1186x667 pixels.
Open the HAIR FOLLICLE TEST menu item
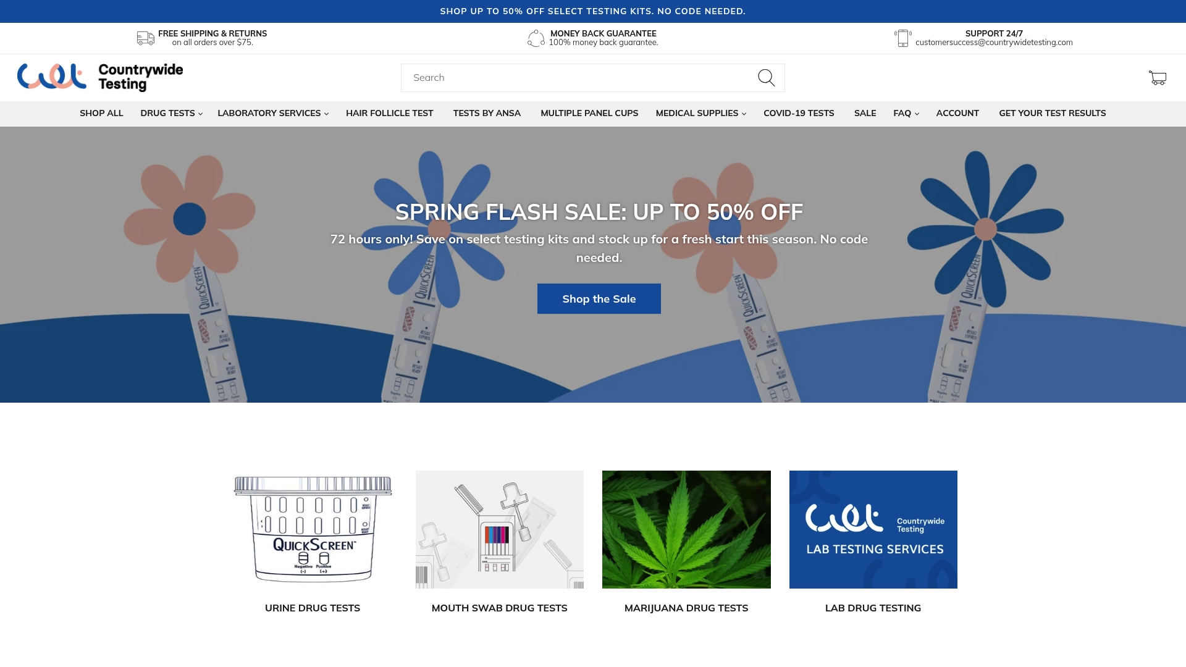coord(390,113)
